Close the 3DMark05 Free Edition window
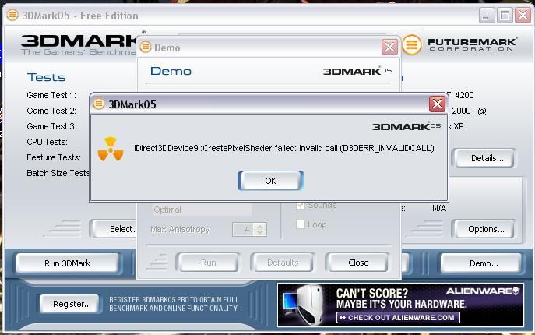 point(523,16)
